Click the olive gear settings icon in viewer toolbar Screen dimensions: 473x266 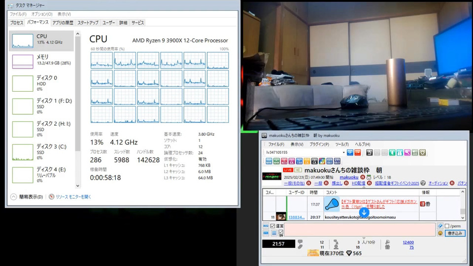click(423, 153)
